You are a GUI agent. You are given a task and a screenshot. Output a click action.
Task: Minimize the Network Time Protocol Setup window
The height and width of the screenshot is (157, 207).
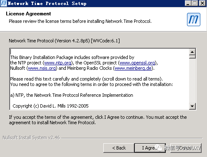(x=188, y=3)
